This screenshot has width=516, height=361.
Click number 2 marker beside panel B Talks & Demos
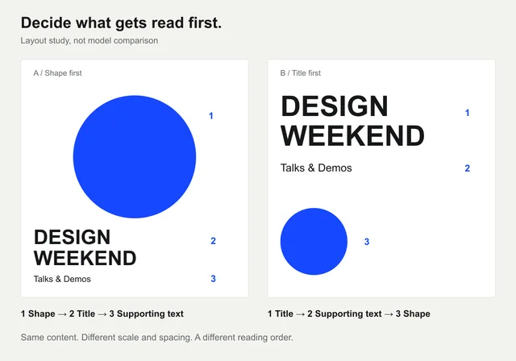(x=468, y=168)
